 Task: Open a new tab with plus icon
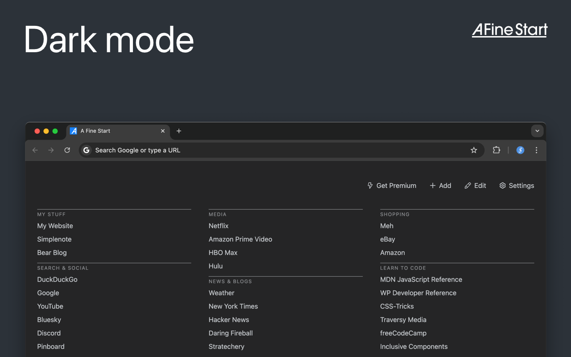click(179, 131)
